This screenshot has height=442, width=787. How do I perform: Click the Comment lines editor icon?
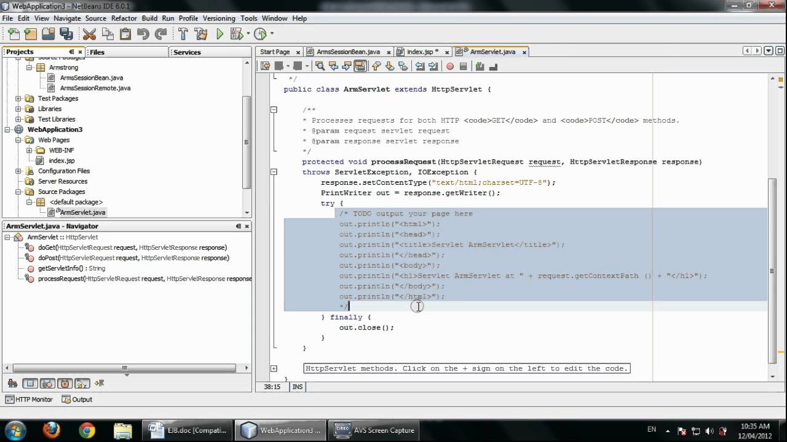[x=480, y=66]
